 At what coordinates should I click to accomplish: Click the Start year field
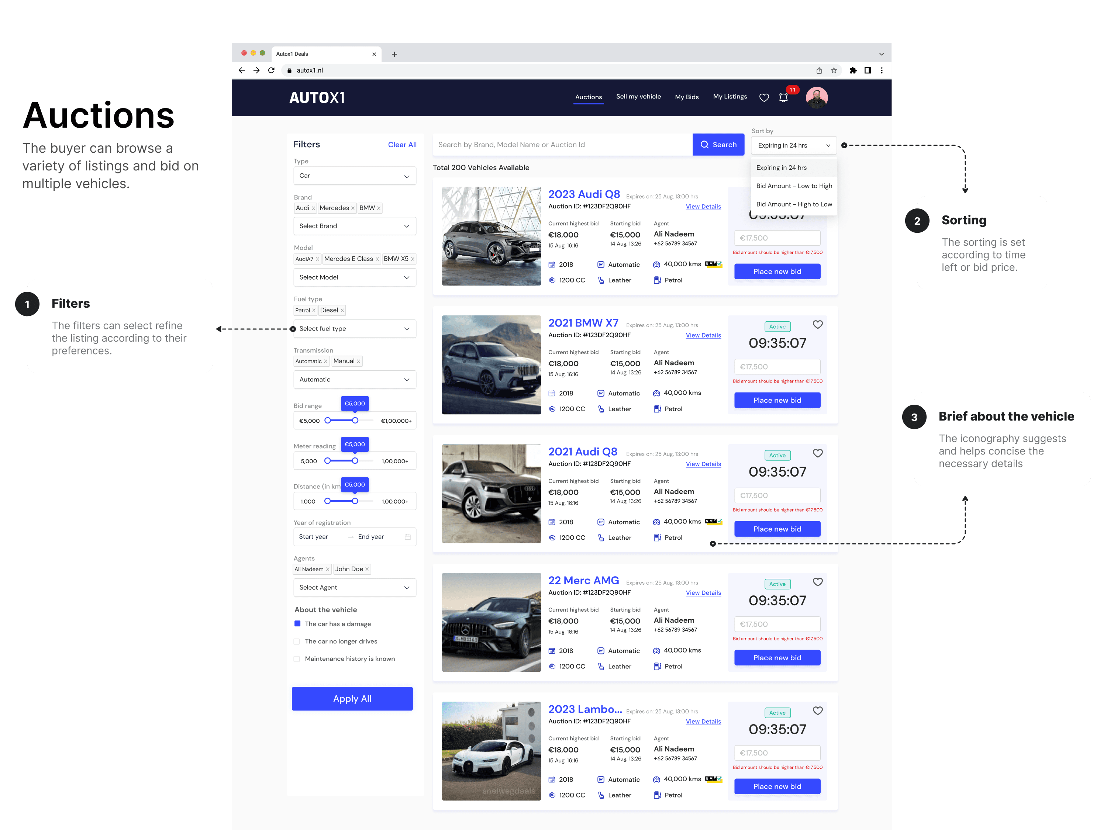(x=313, y=537)
